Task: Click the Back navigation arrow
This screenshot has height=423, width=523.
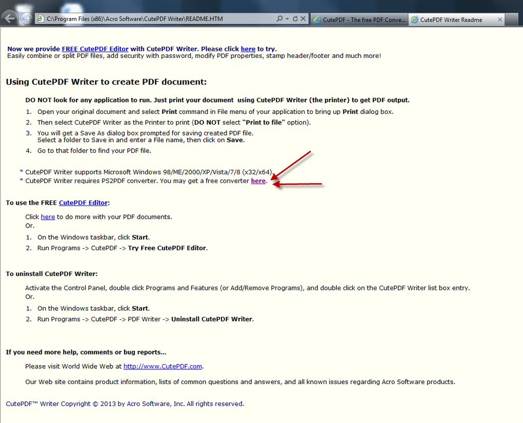Action: pos(10,17)
